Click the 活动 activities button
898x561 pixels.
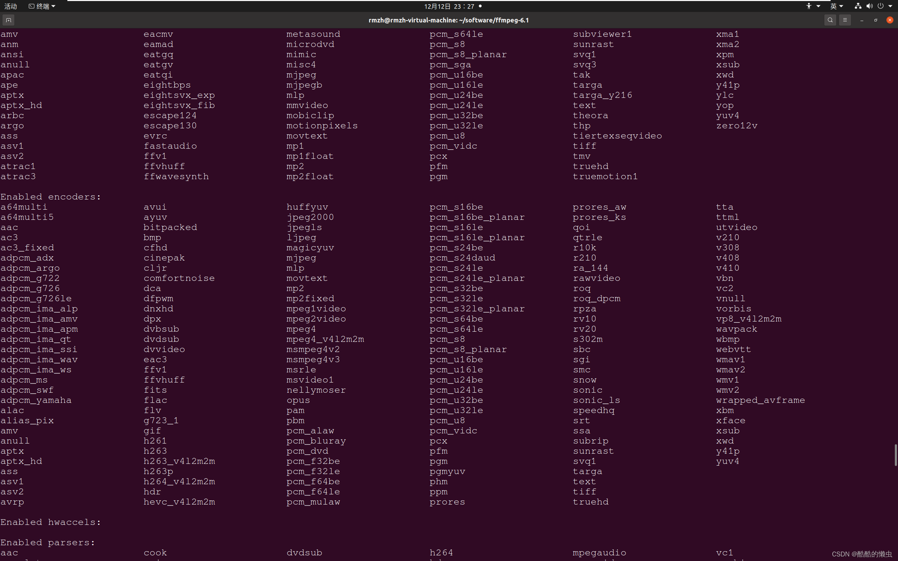(x=11, y=6)
